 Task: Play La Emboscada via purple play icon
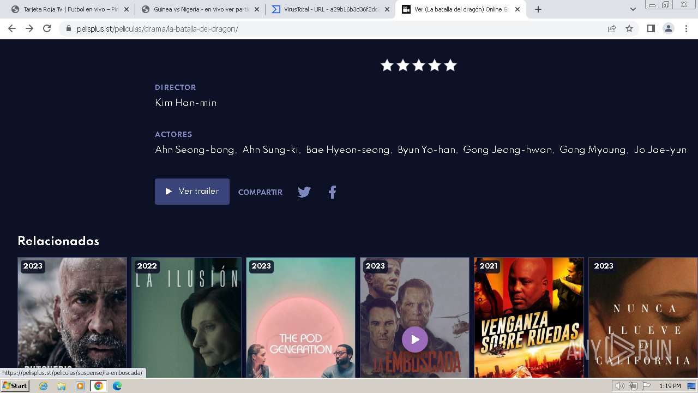[415, 340]
